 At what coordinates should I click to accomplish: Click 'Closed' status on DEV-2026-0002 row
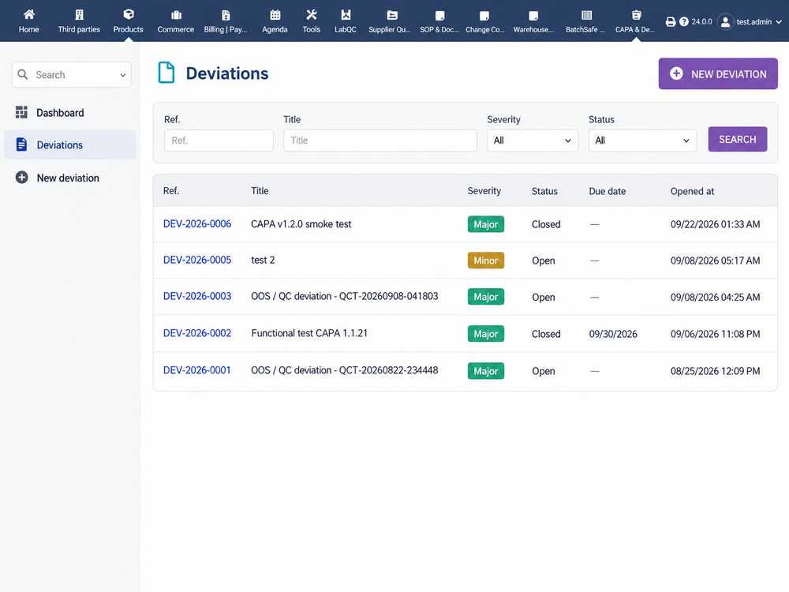(x=546, y=334)
